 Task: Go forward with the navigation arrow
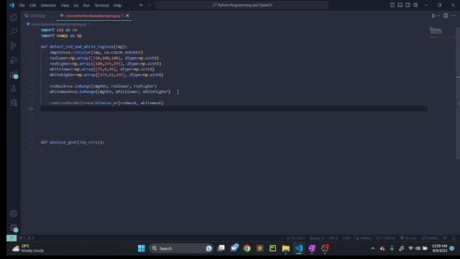pos(149,5)
